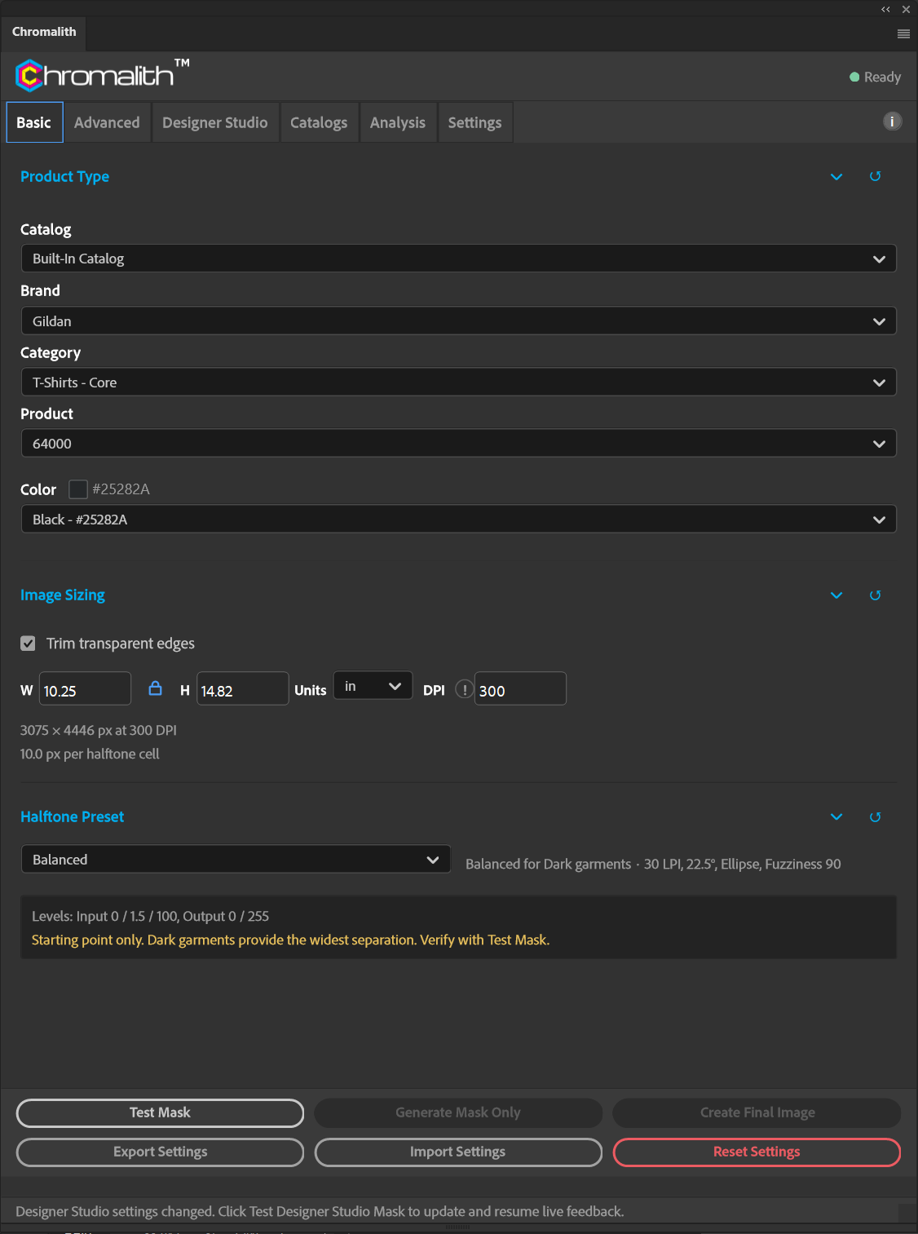The image size is (918, 1234).
Task: Click Create Final Image button
Action: click(757, 1112)
